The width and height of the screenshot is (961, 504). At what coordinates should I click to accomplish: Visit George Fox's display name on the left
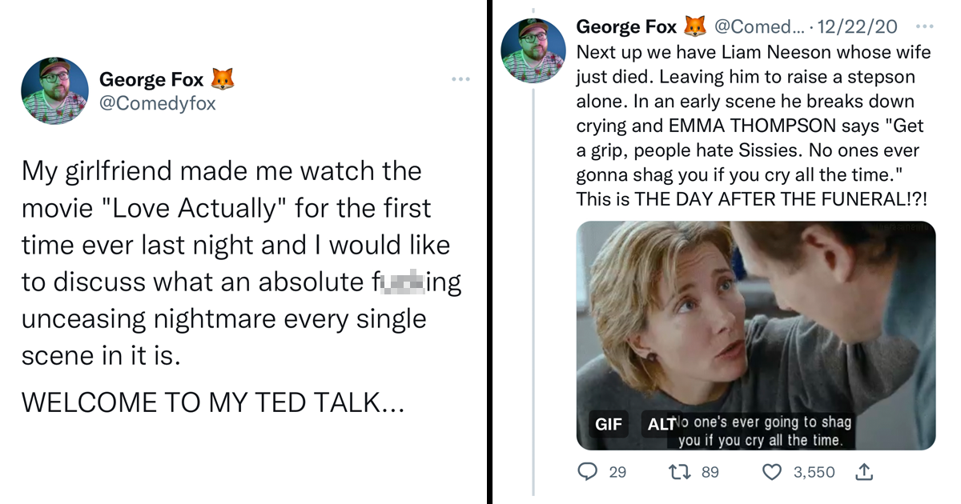tap(151, 78)
